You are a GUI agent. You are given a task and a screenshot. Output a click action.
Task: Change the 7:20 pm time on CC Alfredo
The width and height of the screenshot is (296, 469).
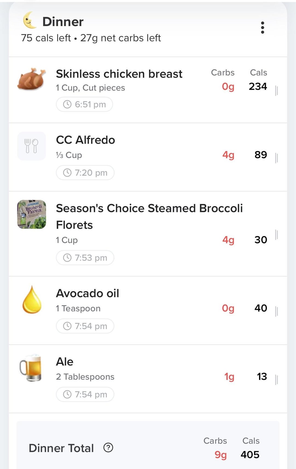(x=85, y=173)
